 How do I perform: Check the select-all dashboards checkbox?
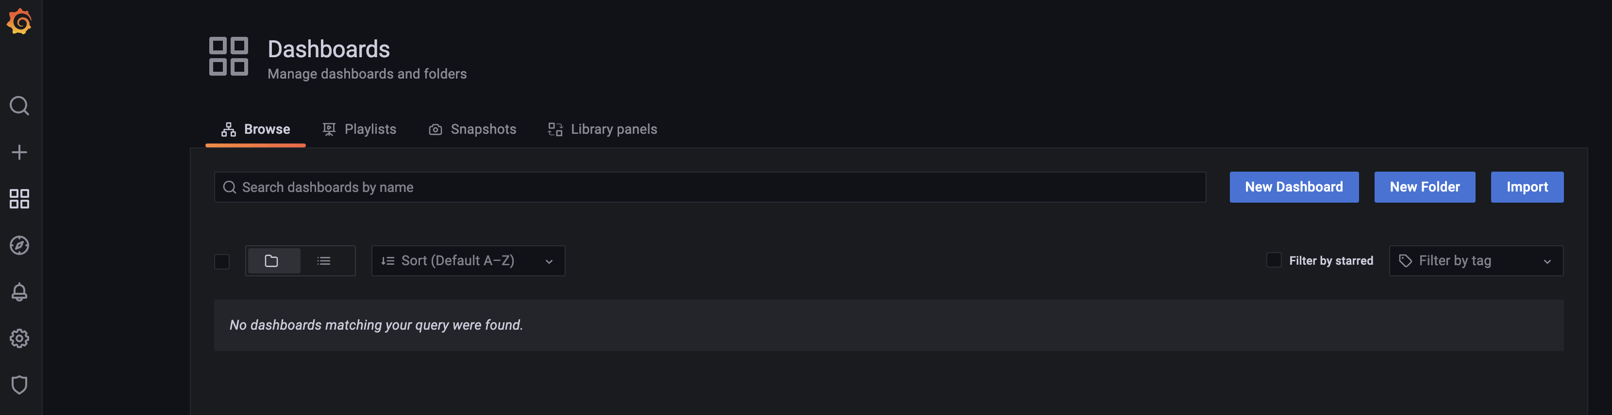(x=221, y=262)
